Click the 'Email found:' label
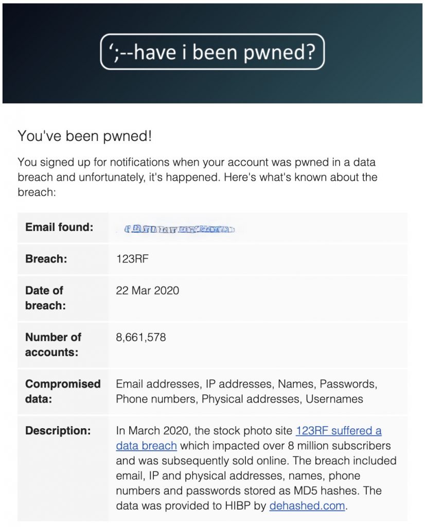425x527 pixels. click(59, 227)
